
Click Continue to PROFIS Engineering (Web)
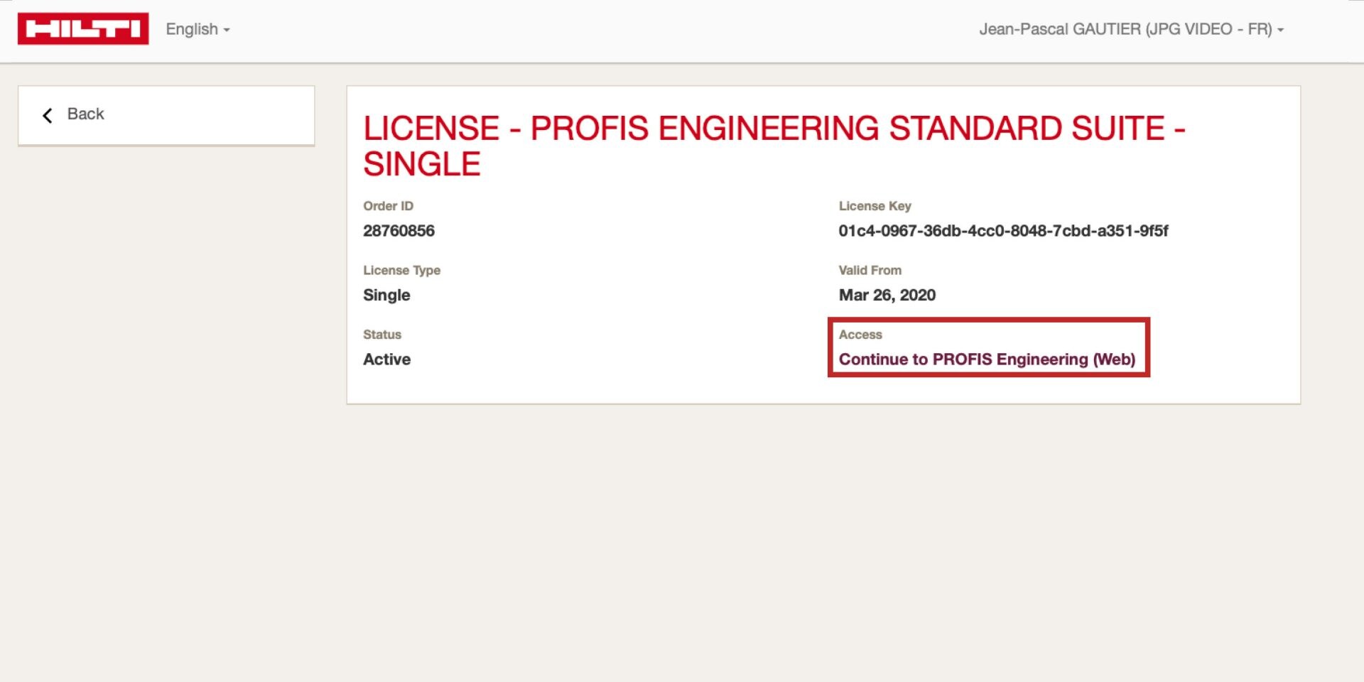pyautogui.click(x=987, y=359)
